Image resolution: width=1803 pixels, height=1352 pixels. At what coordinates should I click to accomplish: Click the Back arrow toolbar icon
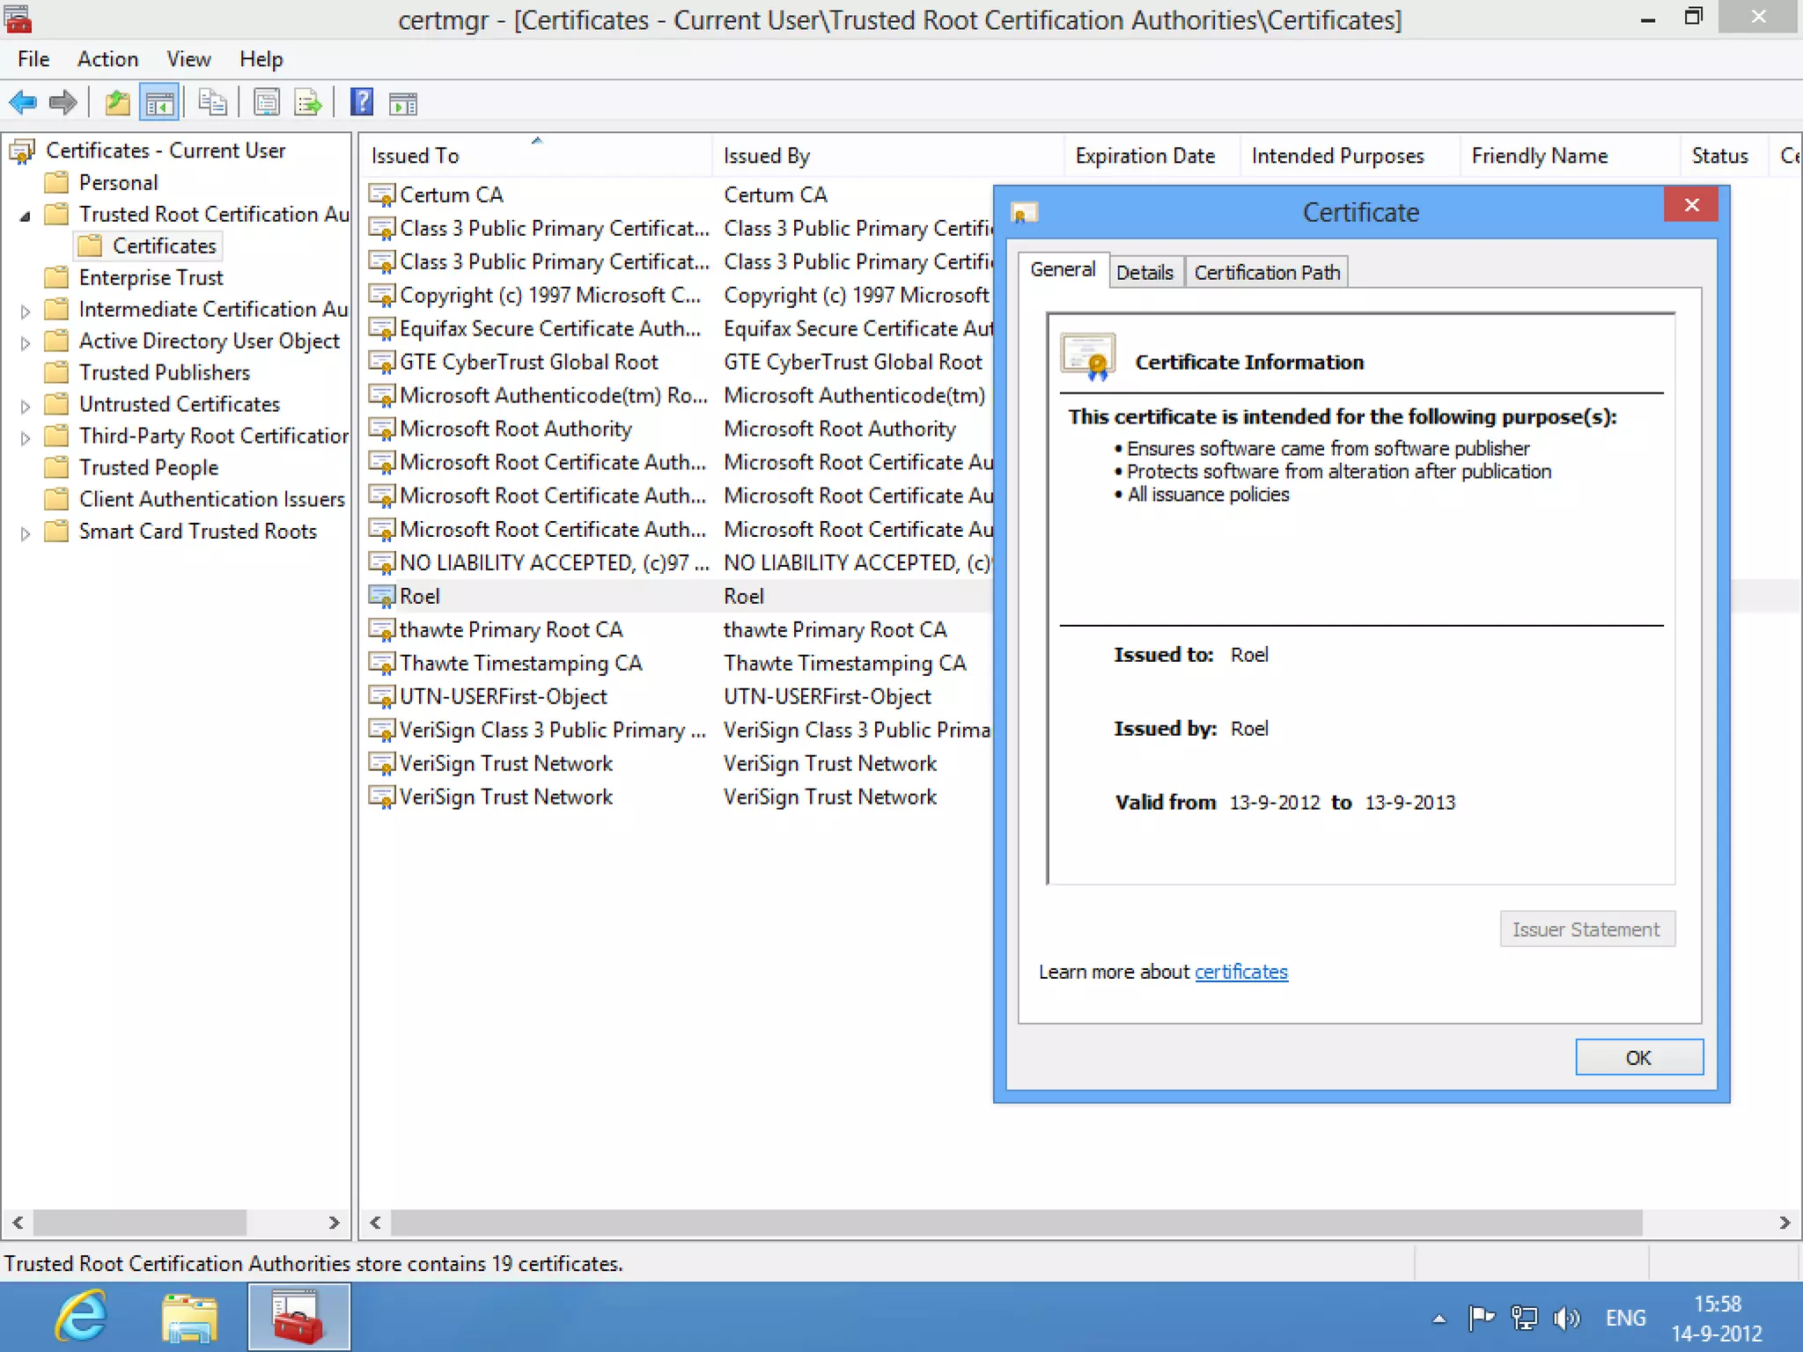pos(23,103)
